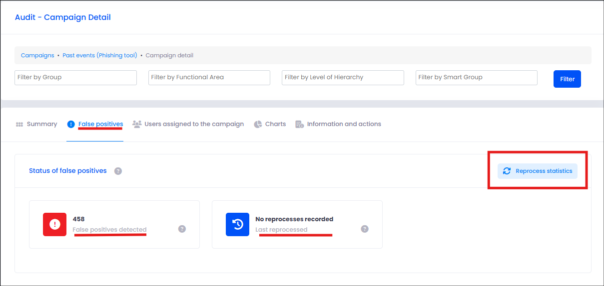Click Last reprocessed label
The image size is (604, 286).
tap(281, 230)
